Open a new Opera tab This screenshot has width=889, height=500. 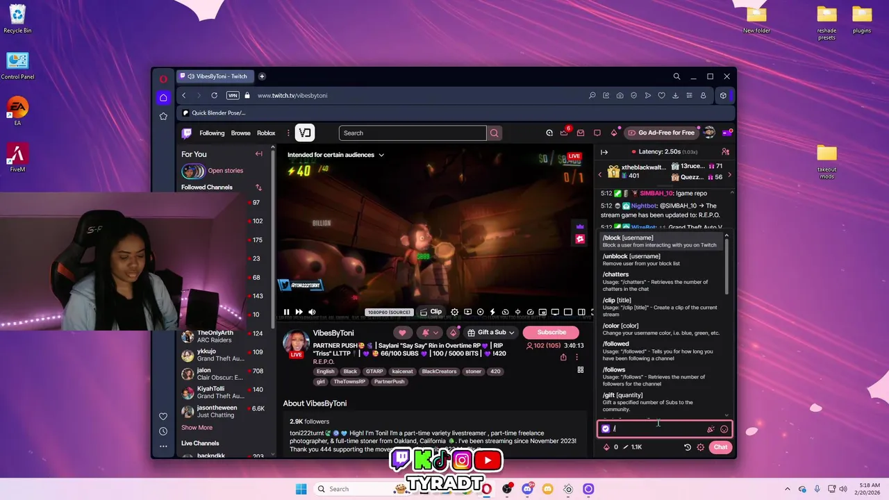coord(262,76)
